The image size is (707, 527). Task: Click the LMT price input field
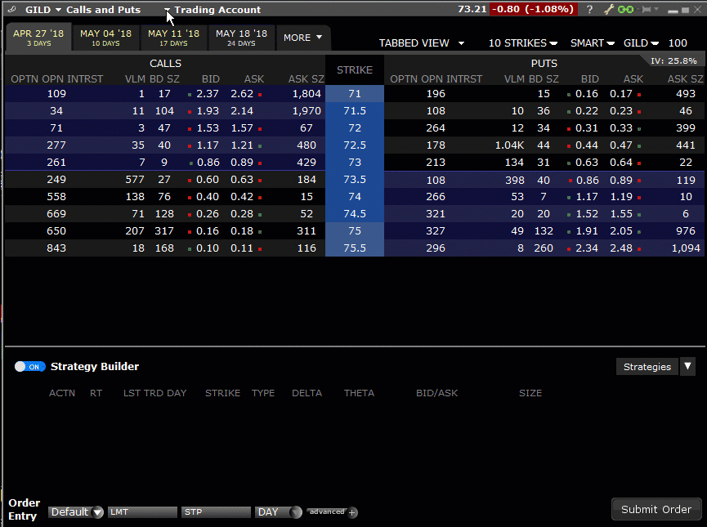coord(142,512)
